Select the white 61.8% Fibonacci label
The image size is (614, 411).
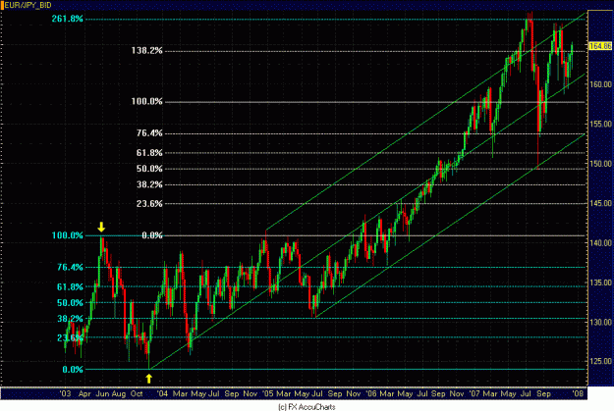tap(149, 152)
